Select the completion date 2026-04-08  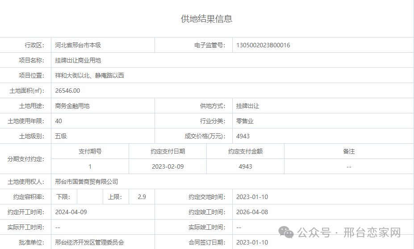coord(252,212)
